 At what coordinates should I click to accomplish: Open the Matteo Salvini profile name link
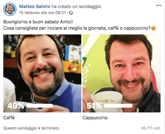click(x=34, y=7)
